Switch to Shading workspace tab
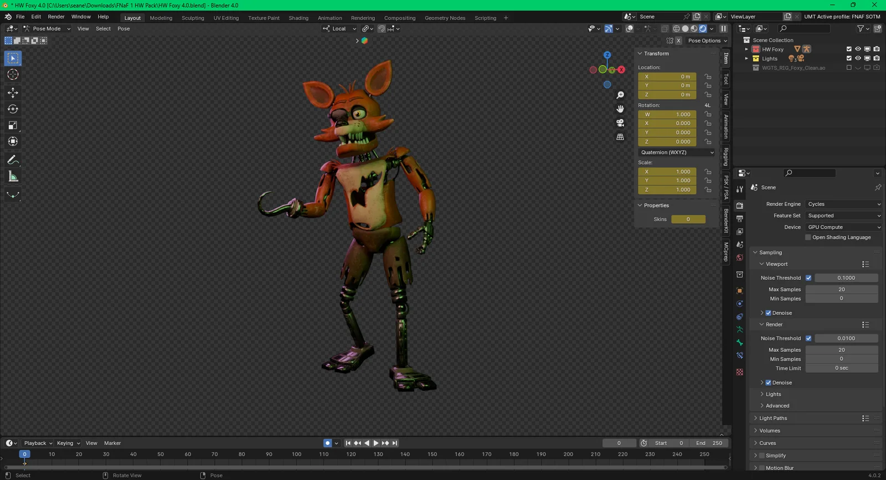This screenshot has width=886, height=480. coord(298,18)
